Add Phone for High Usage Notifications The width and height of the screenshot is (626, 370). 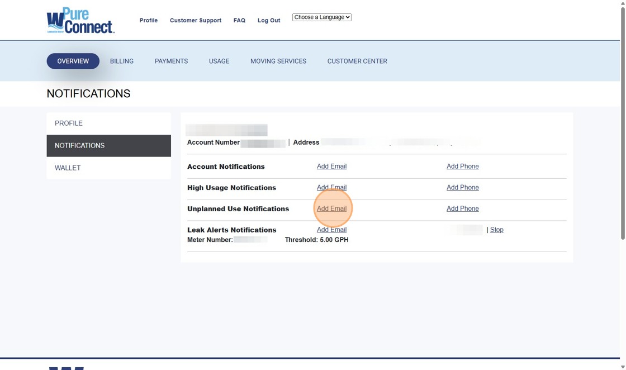[x=462, y=187]
